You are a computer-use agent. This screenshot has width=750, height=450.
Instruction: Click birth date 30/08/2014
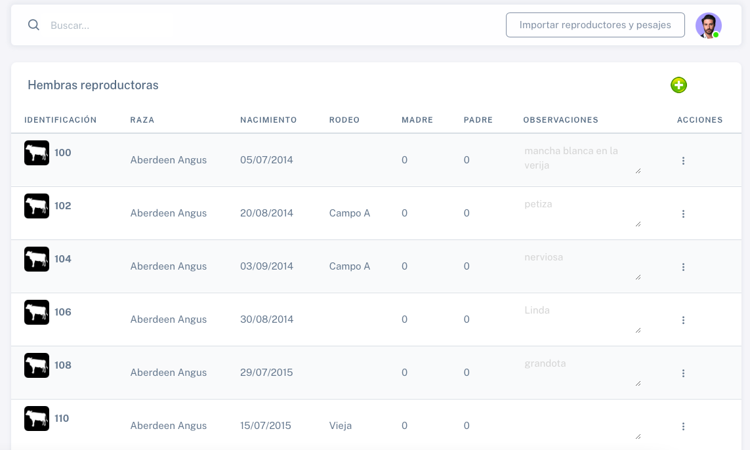(x=266, y=319)
